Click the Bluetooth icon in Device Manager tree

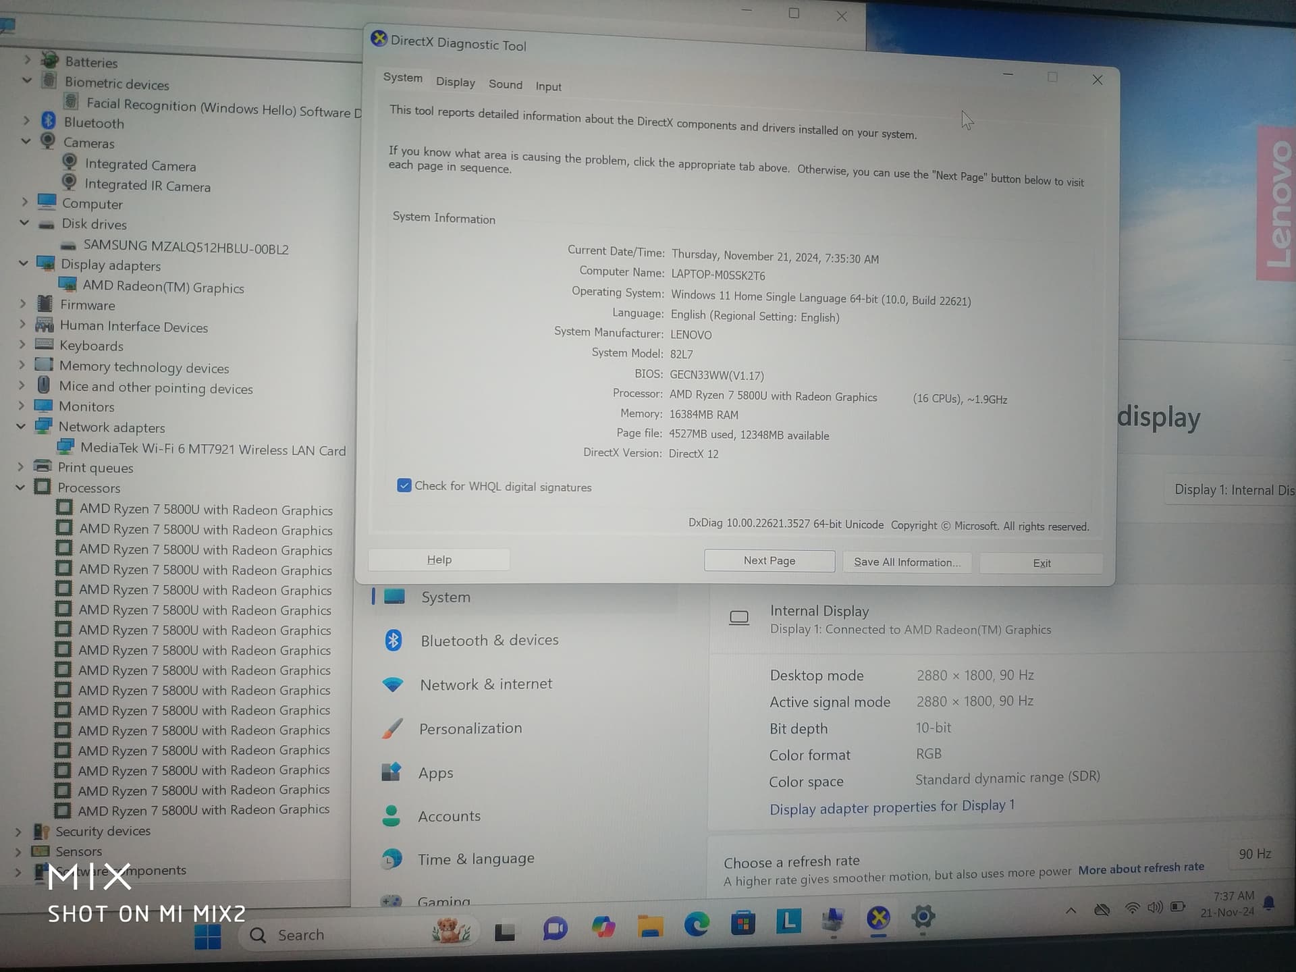48,121
